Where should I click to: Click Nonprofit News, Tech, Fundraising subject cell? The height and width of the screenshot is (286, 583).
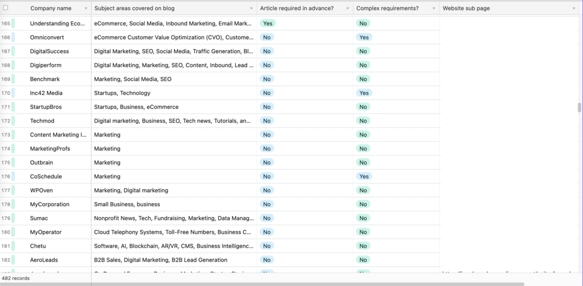click(174, 218)
